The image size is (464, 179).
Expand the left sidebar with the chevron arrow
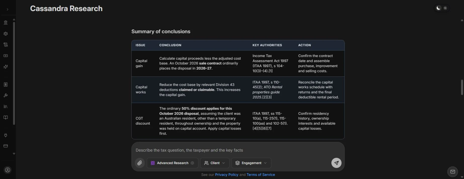click(x=8, y=9)
